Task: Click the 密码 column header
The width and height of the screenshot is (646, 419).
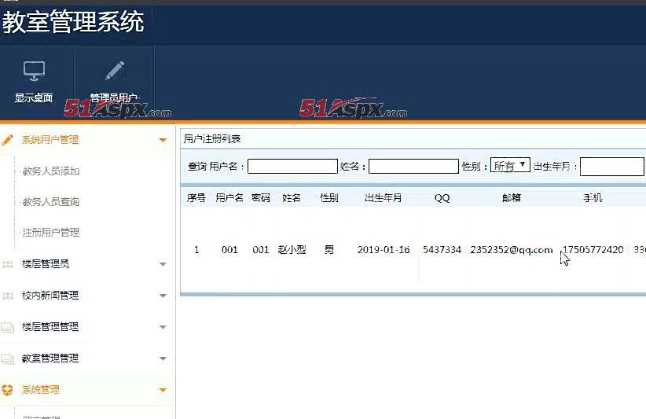Action: pos(261,198)
